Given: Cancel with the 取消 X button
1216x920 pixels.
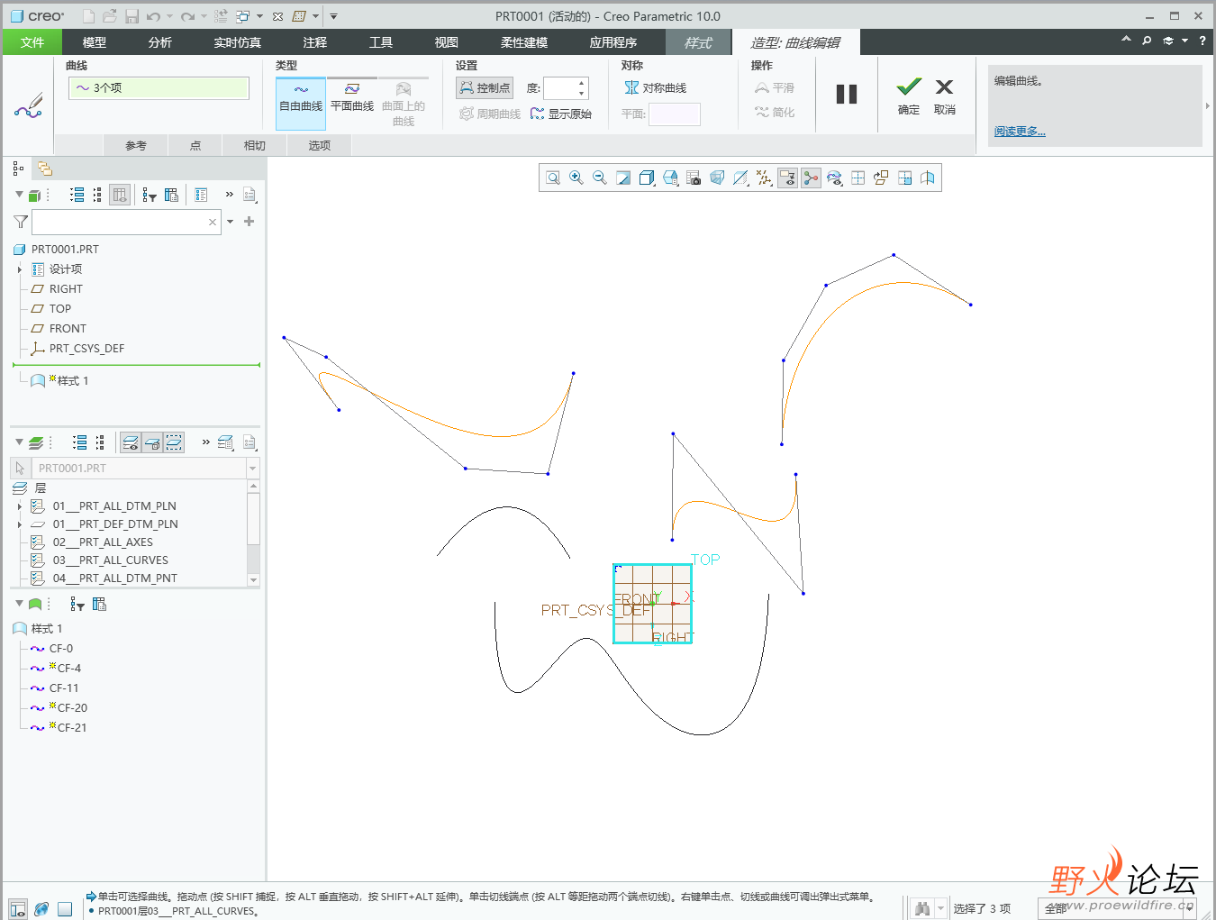Looking at the screenshot, I should pos(944,96).
